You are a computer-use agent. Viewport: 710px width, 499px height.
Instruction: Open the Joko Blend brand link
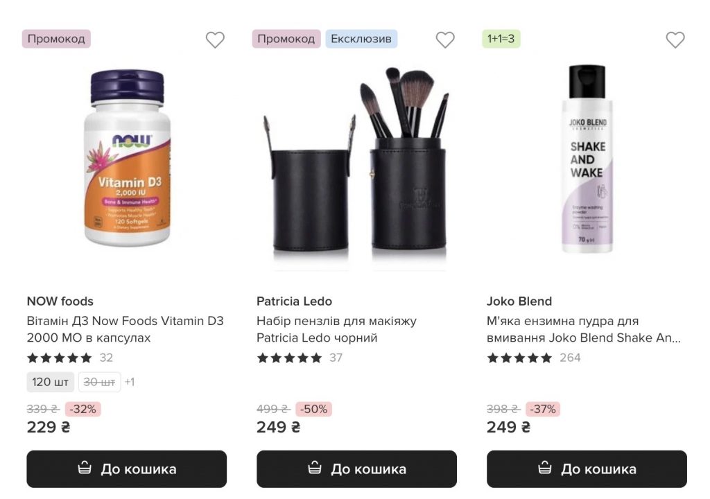pos(519,301)
